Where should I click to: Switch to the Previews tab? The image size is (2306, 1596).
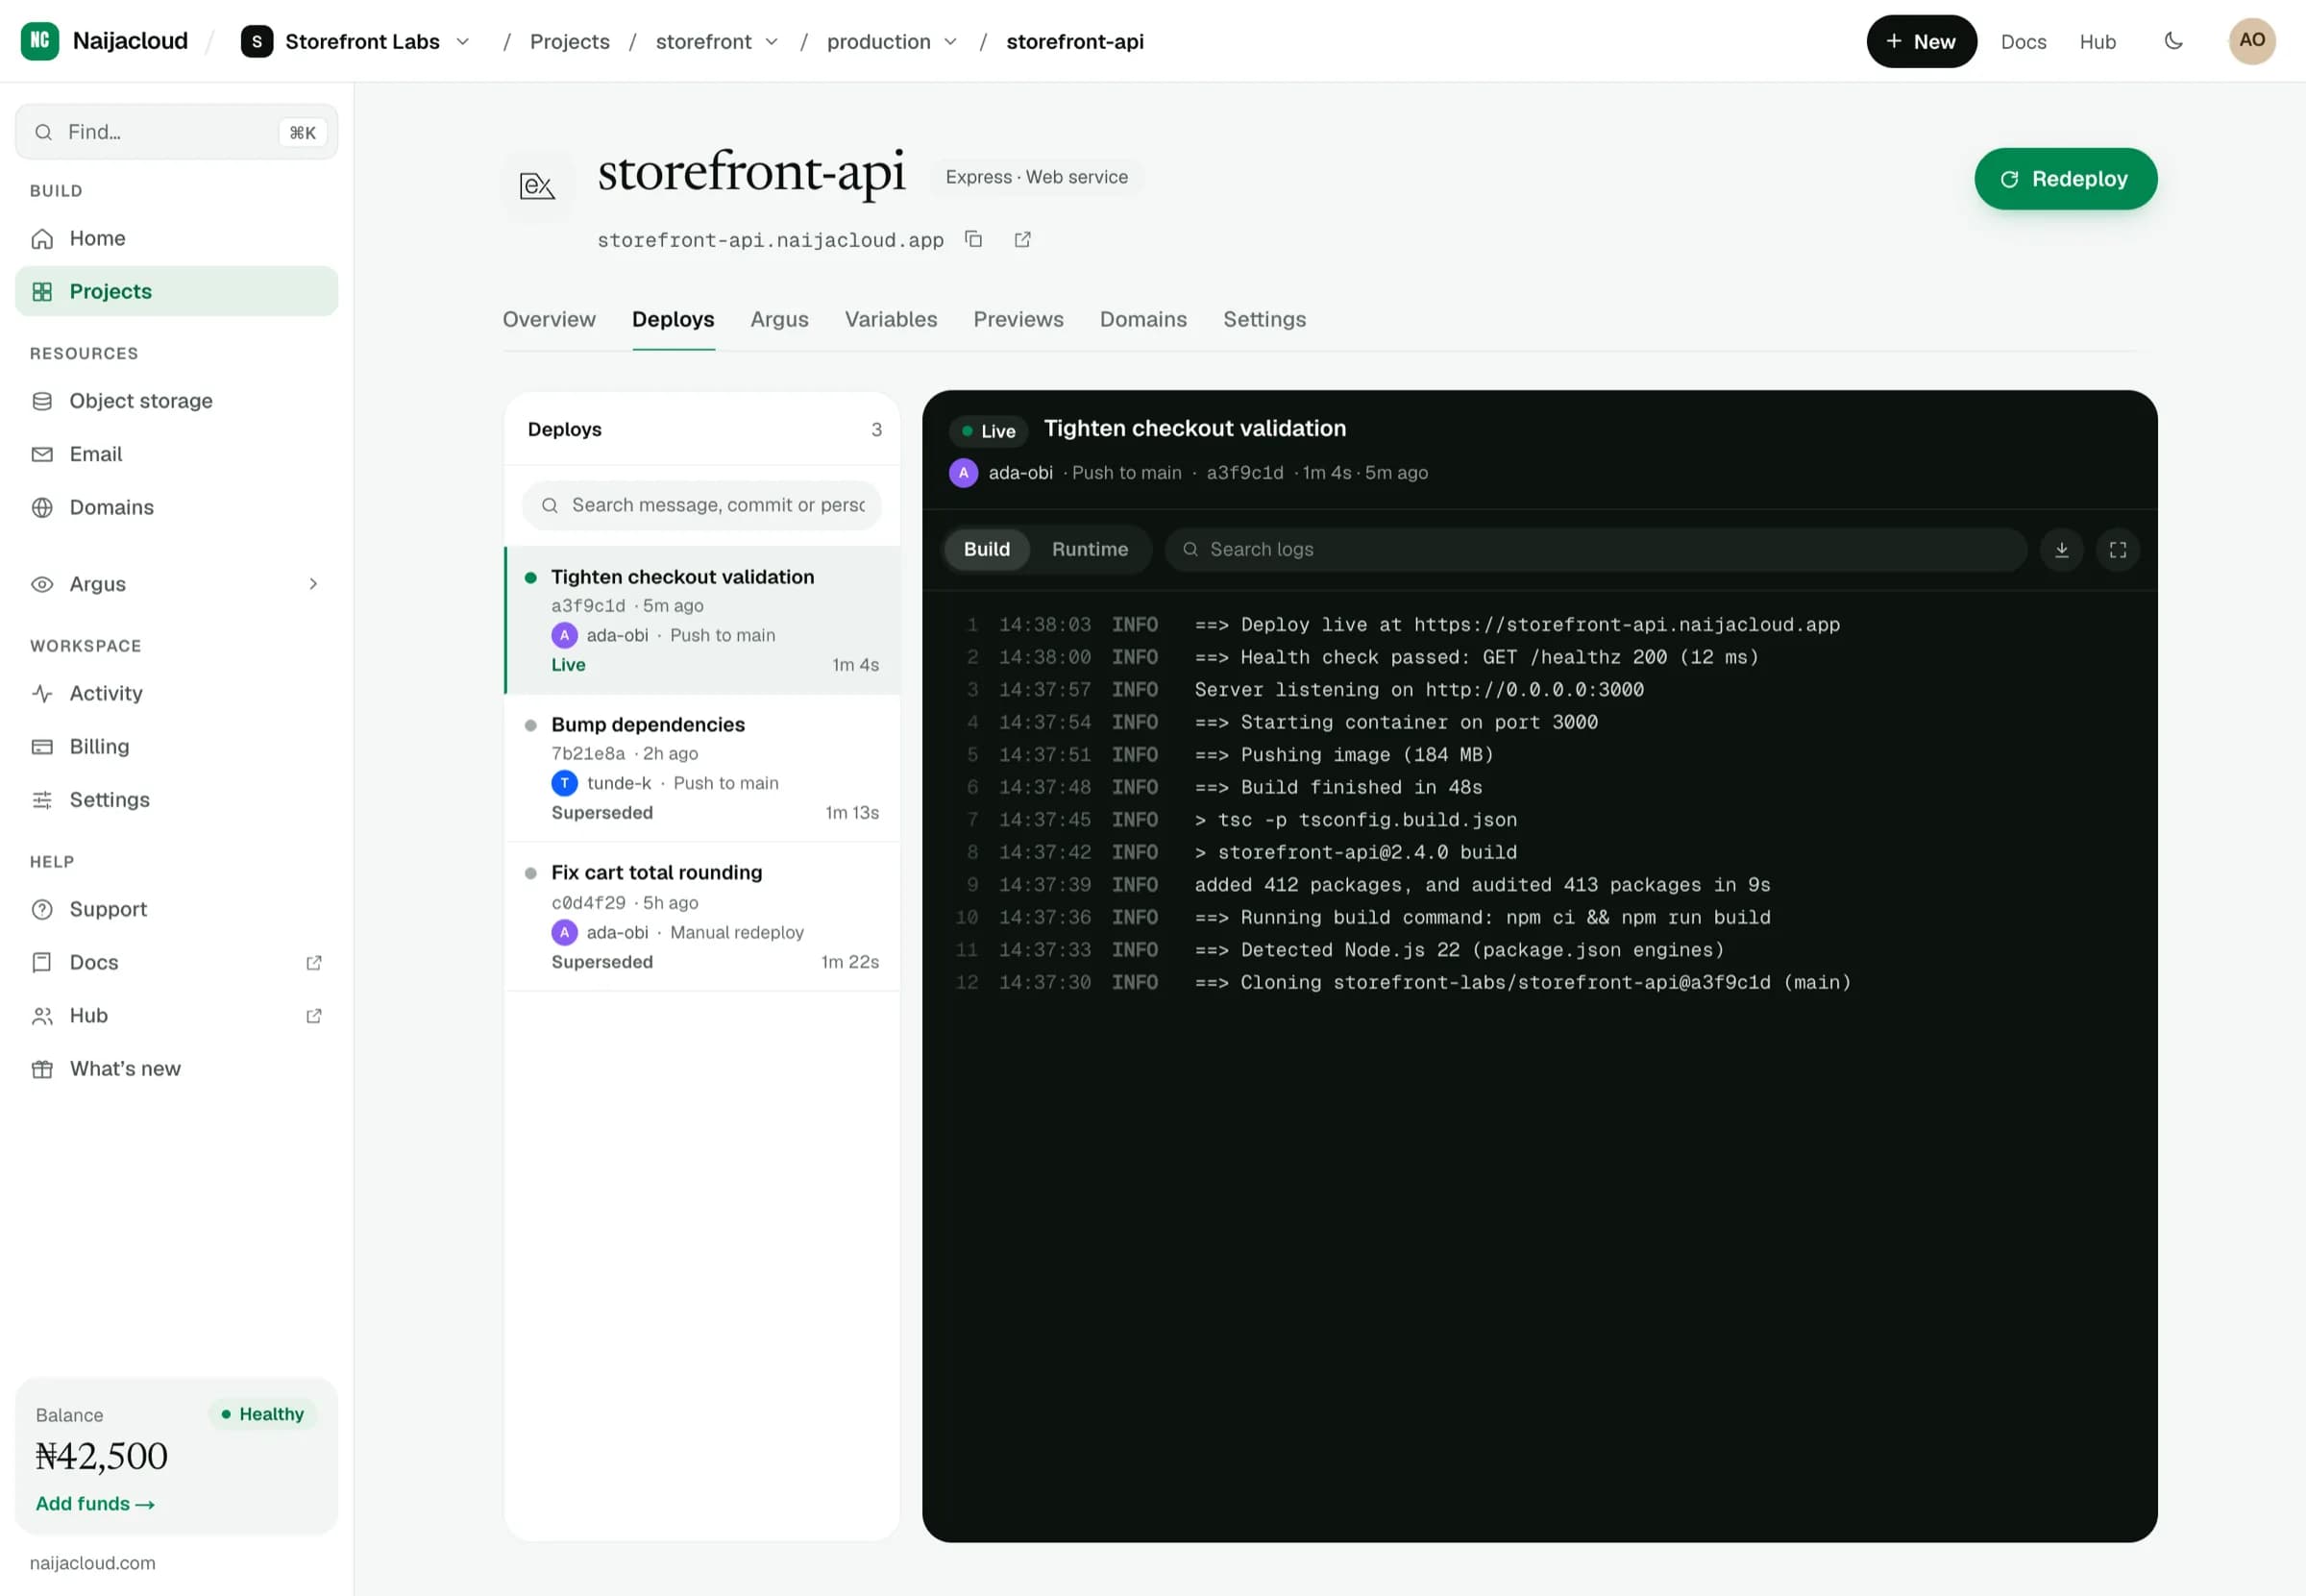pos(1018,319)
